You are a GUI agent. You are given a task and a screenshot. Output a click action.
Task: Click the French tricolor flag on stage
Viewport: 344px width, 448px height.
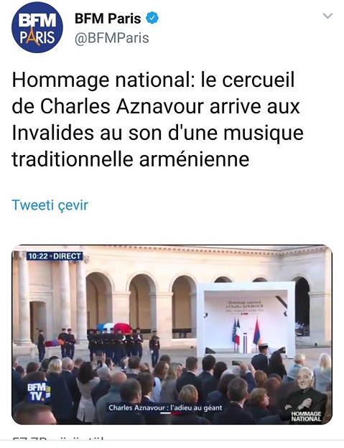pos(236,332)
